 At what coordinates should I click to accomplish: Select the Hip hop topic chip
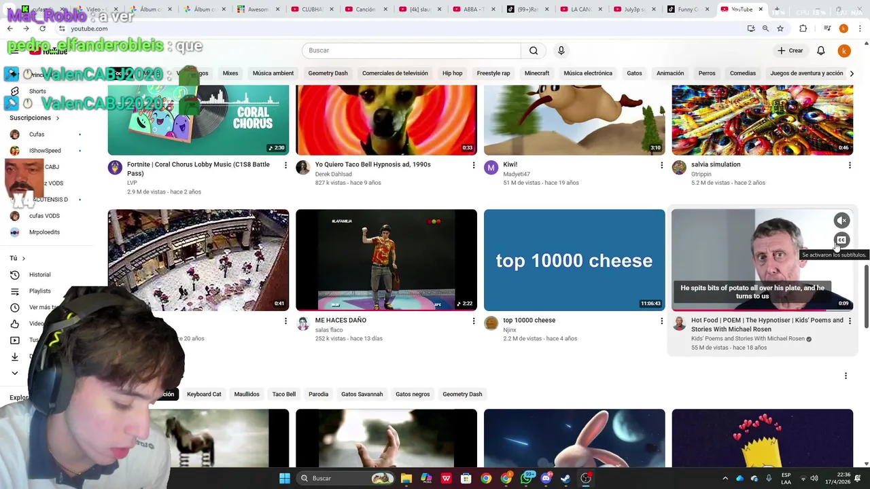tap(452, 73)
